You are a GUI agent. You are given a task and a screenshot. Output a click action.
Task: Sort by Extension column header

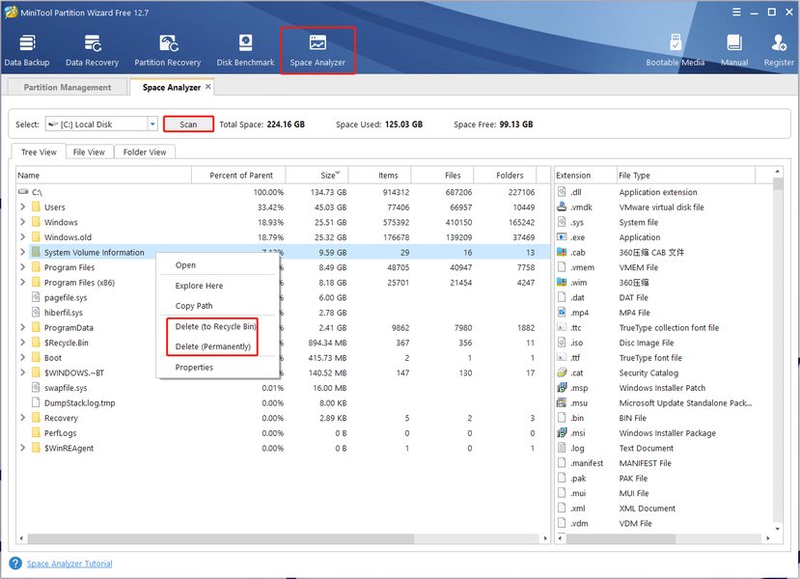click(586, 175)
